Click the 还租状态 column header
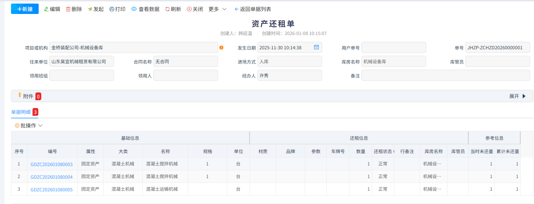The image size is (534, 204). (383, 151)
